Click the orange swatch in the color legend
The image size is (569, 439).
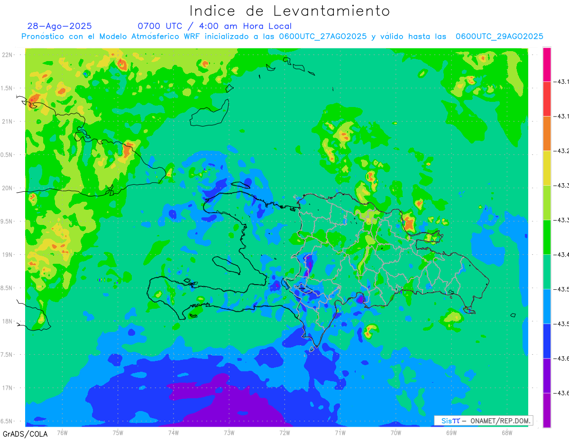tap(547, 134)
